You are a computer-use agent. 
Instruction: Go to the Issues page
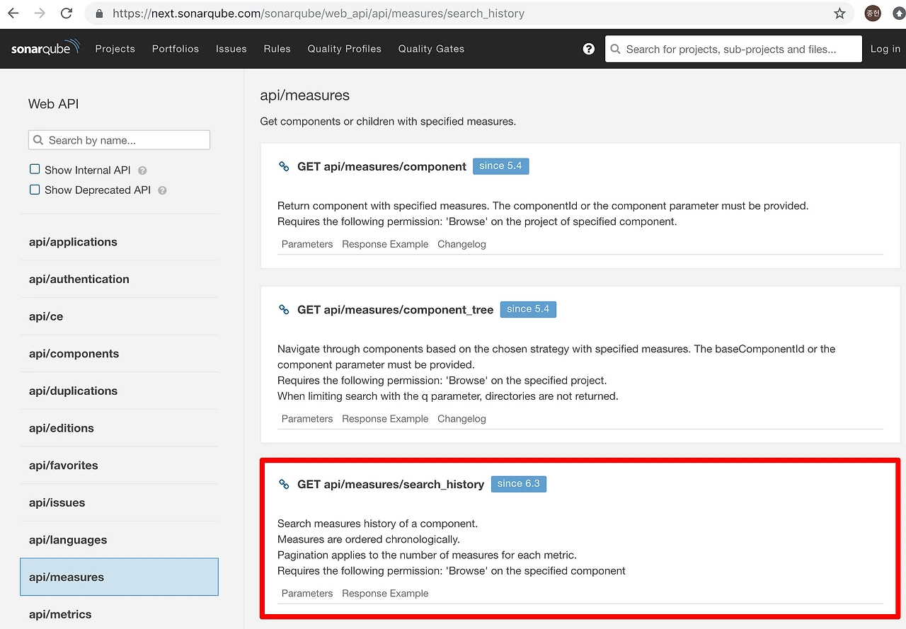pos(231,49)
